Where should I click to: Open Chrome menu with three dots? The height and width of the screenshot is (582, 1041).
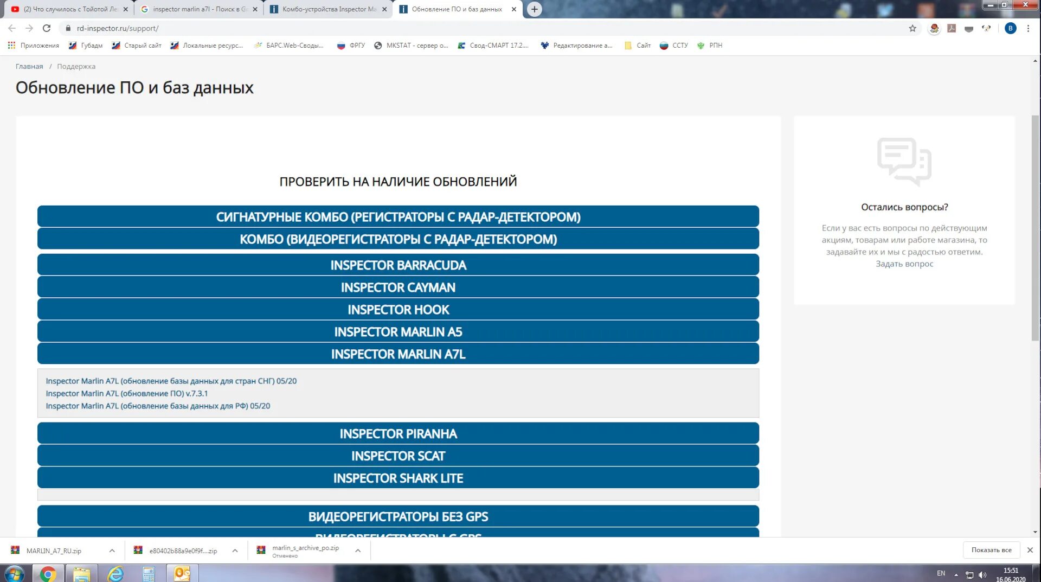pos(1028,28)
